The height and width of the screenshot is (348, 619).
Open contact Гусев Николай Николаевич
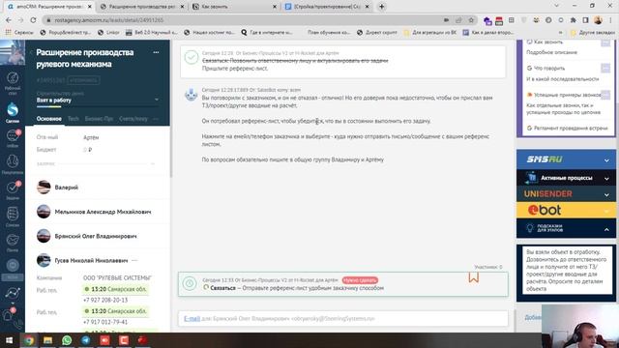tap(91, 261)
